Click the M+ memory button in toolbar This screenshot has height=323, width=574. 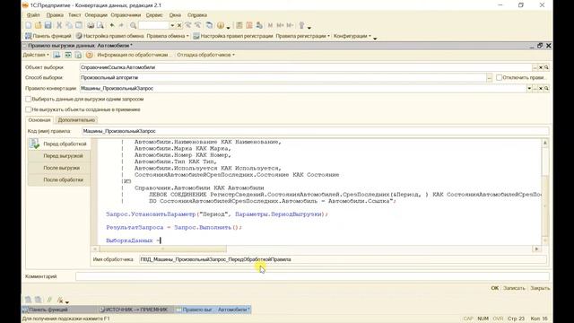[x=280, y=25]
